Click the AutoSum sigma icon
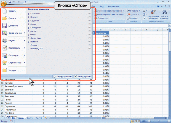 point(144,10)
